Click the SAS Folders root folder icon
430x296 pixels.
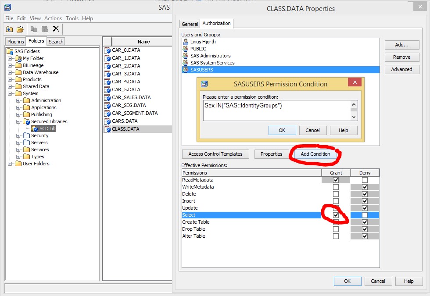[10, 51]
